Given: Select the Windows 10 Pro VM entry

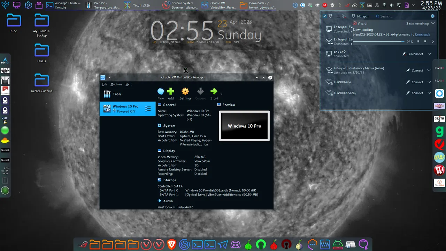Looking at the screenshot, I should [x=128, y=109].
